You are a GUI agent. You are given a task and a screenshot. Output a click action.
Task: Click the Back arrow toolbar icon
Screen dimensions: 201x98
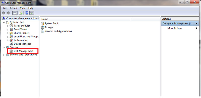point(4,13)
